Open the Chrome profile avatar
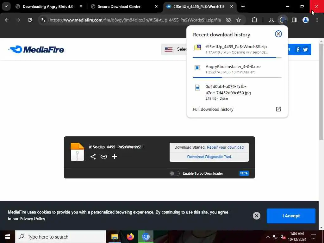Viewport: 324px width, 243px height. click(306, 20)
